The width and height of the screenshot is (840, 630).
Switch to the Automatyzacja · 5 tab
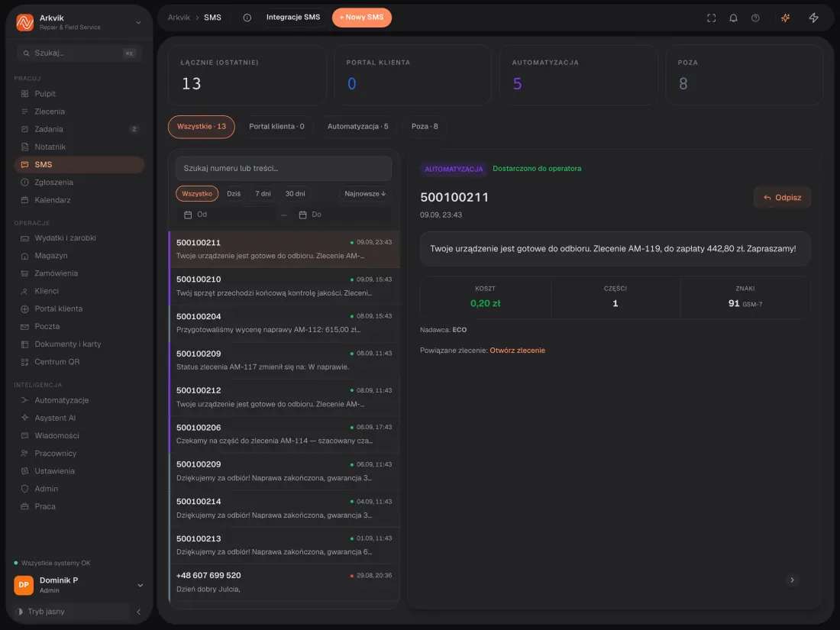pos(357,127)
